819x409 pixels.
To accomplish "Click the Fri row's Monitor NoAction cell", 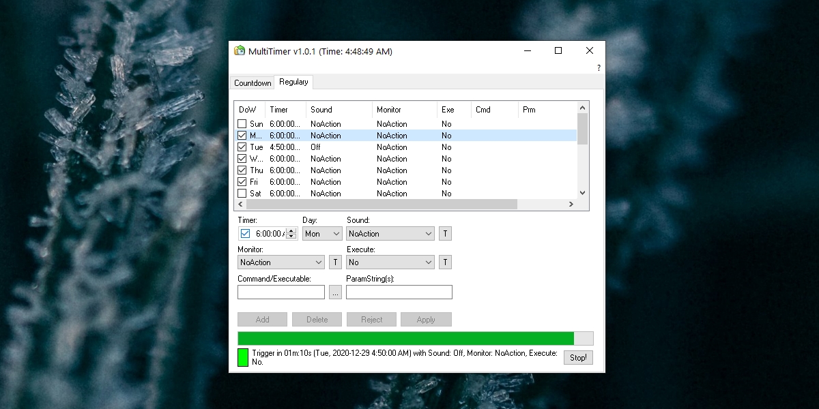I will (x=392, y=182).
